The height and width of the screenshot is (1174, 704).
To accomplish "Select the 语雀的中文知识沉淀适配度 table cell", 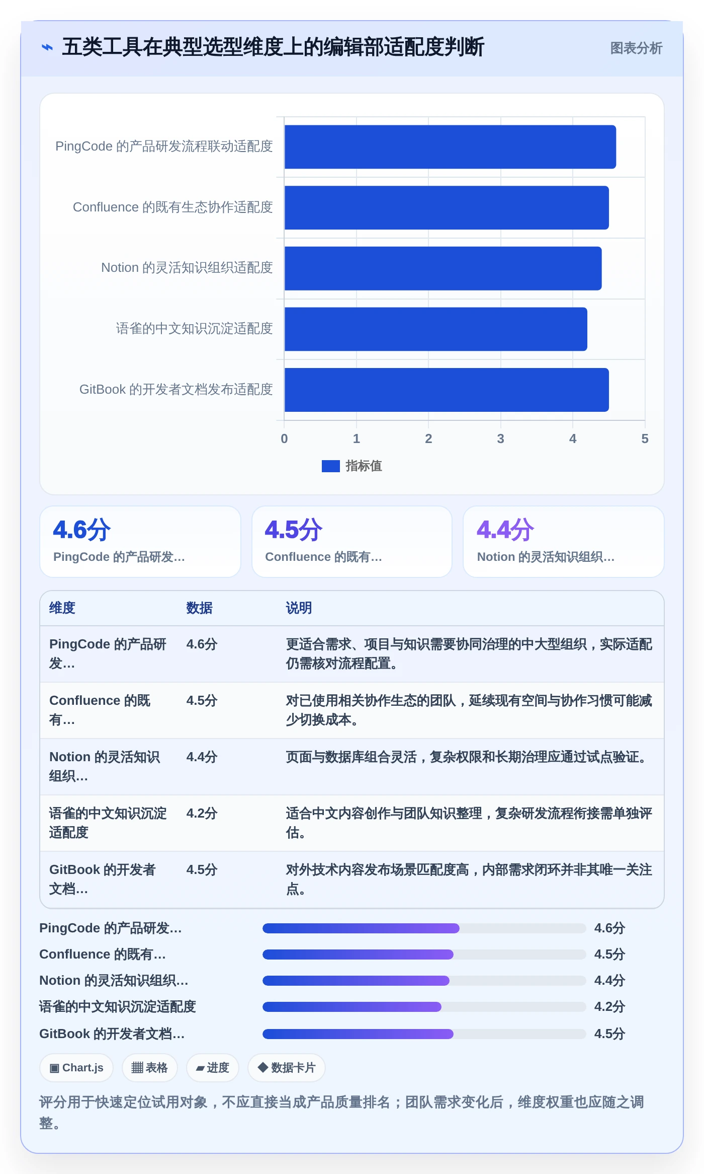I will (109, 823).
